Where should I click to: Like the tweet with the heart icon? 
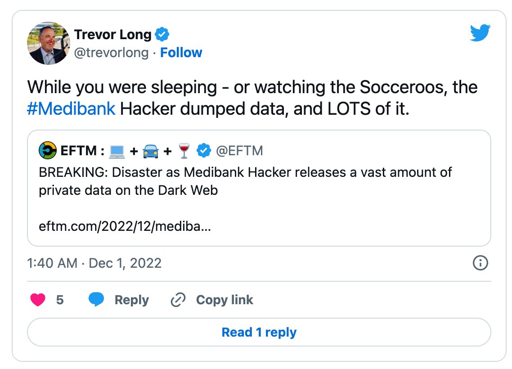click(38, 300)
